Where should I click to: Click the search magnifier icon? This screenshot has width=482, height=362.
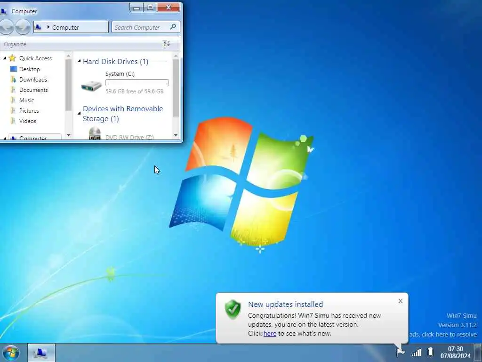[x=173, y=27]
